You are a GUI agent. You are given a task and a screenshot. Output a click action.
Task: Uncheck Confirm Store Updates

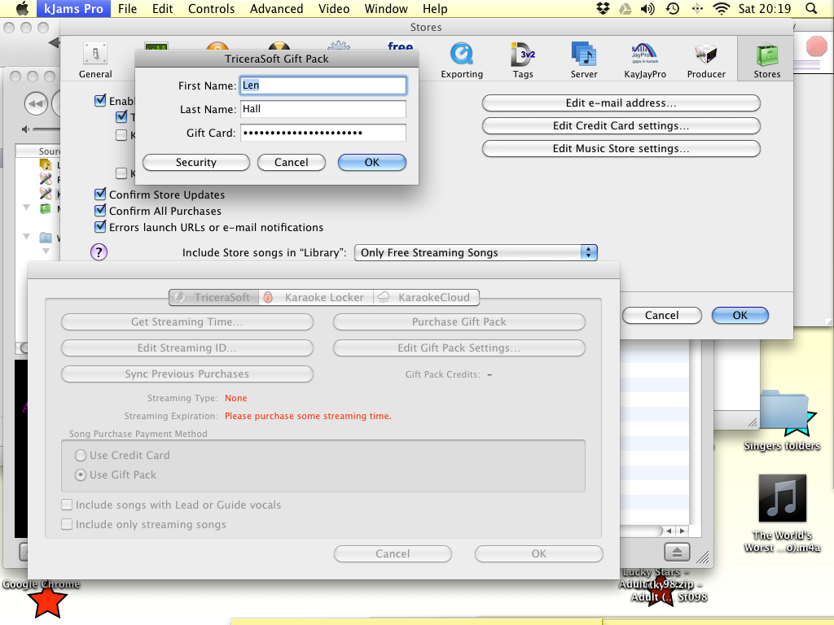[x=101, y=194]
